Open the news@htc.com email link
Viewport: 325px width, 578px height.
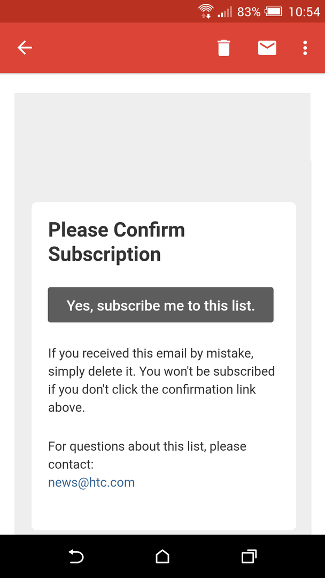(91, 482)
